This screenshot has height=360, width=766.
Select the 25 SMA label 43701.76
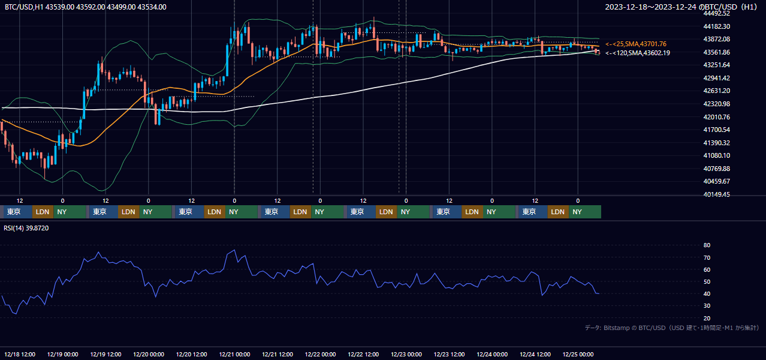[636, 44]
